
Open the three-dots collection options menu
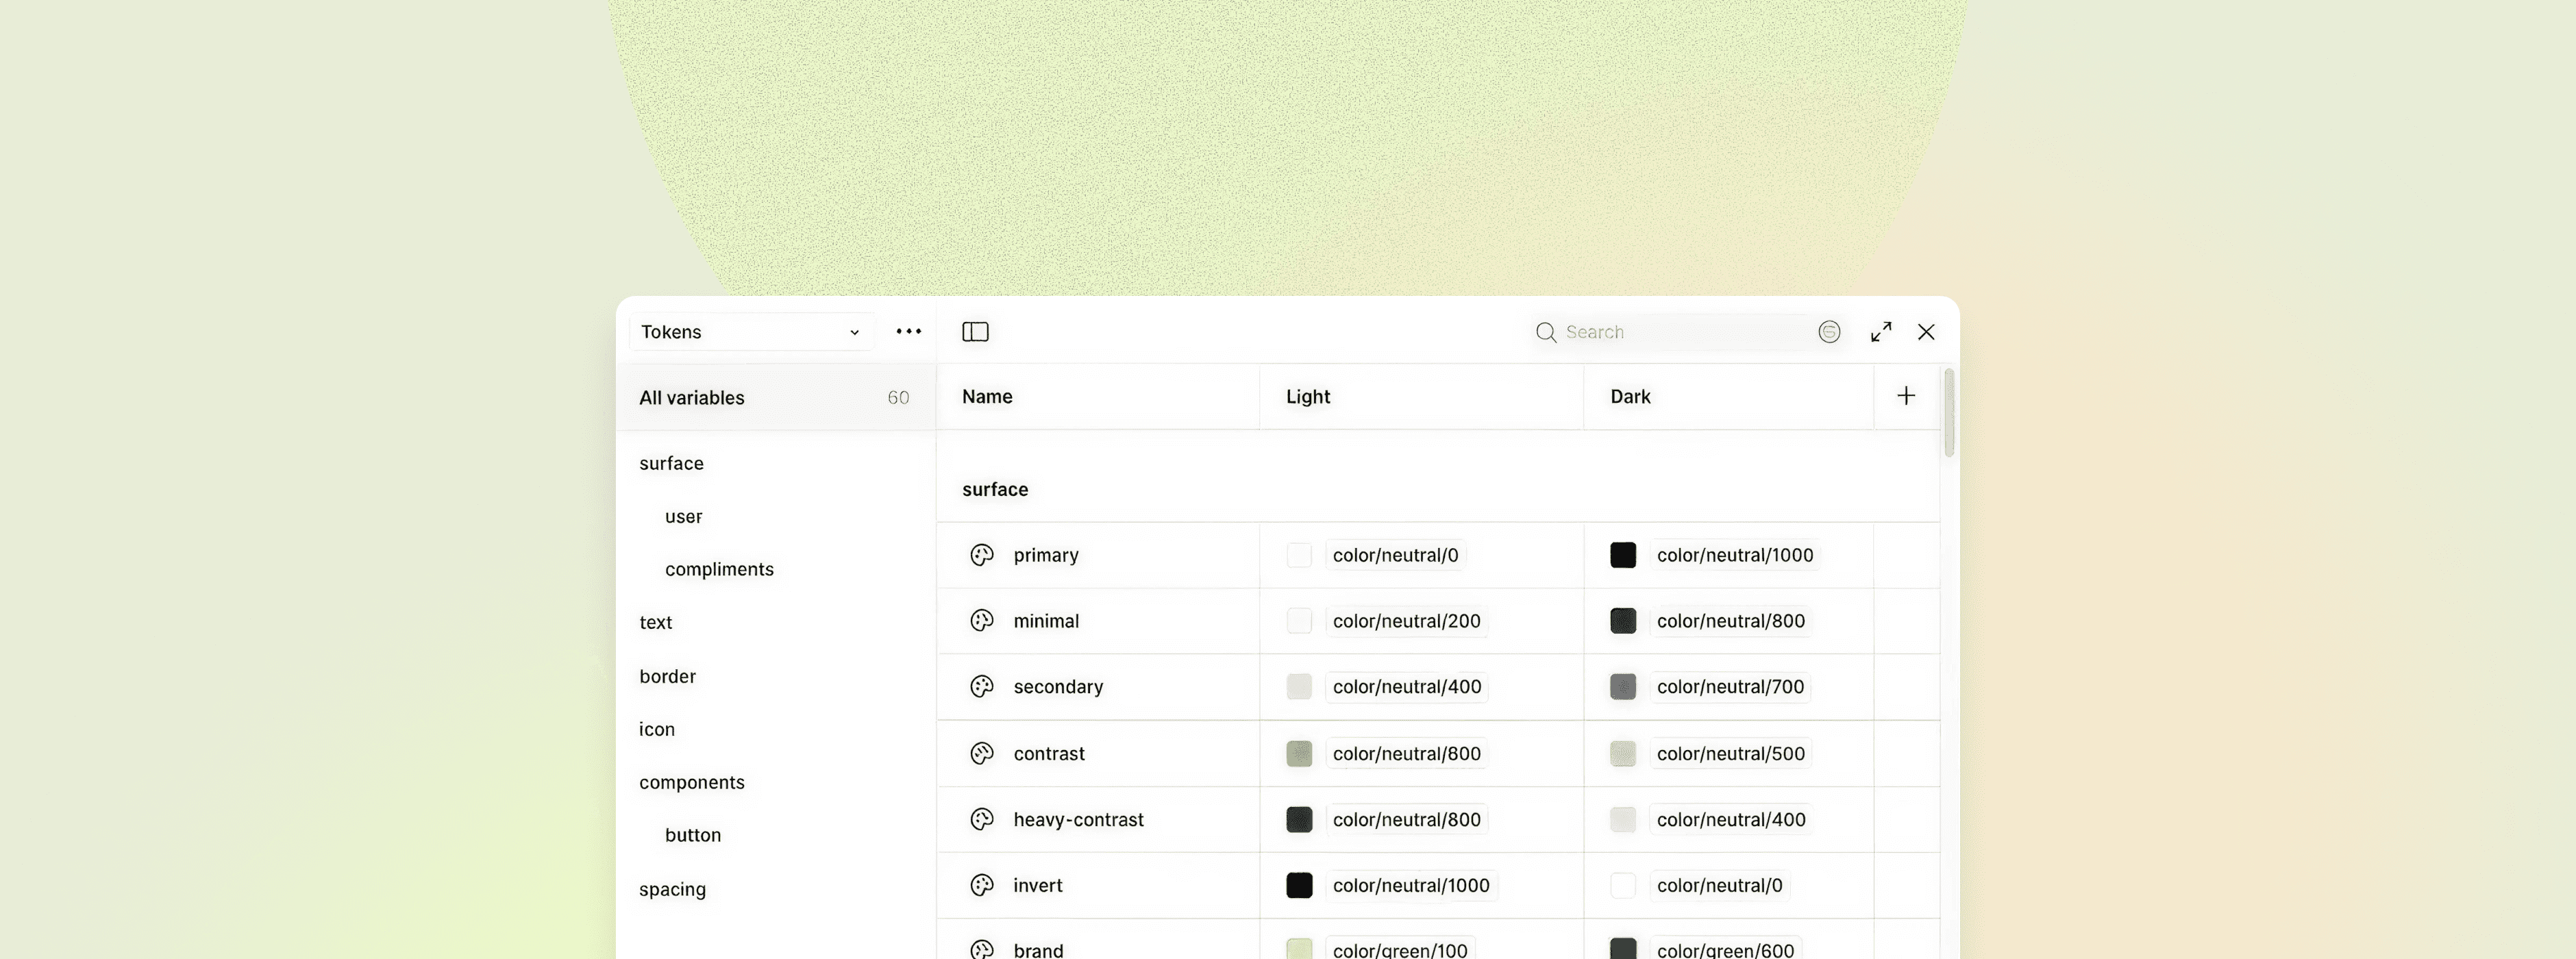coord(908,332)
